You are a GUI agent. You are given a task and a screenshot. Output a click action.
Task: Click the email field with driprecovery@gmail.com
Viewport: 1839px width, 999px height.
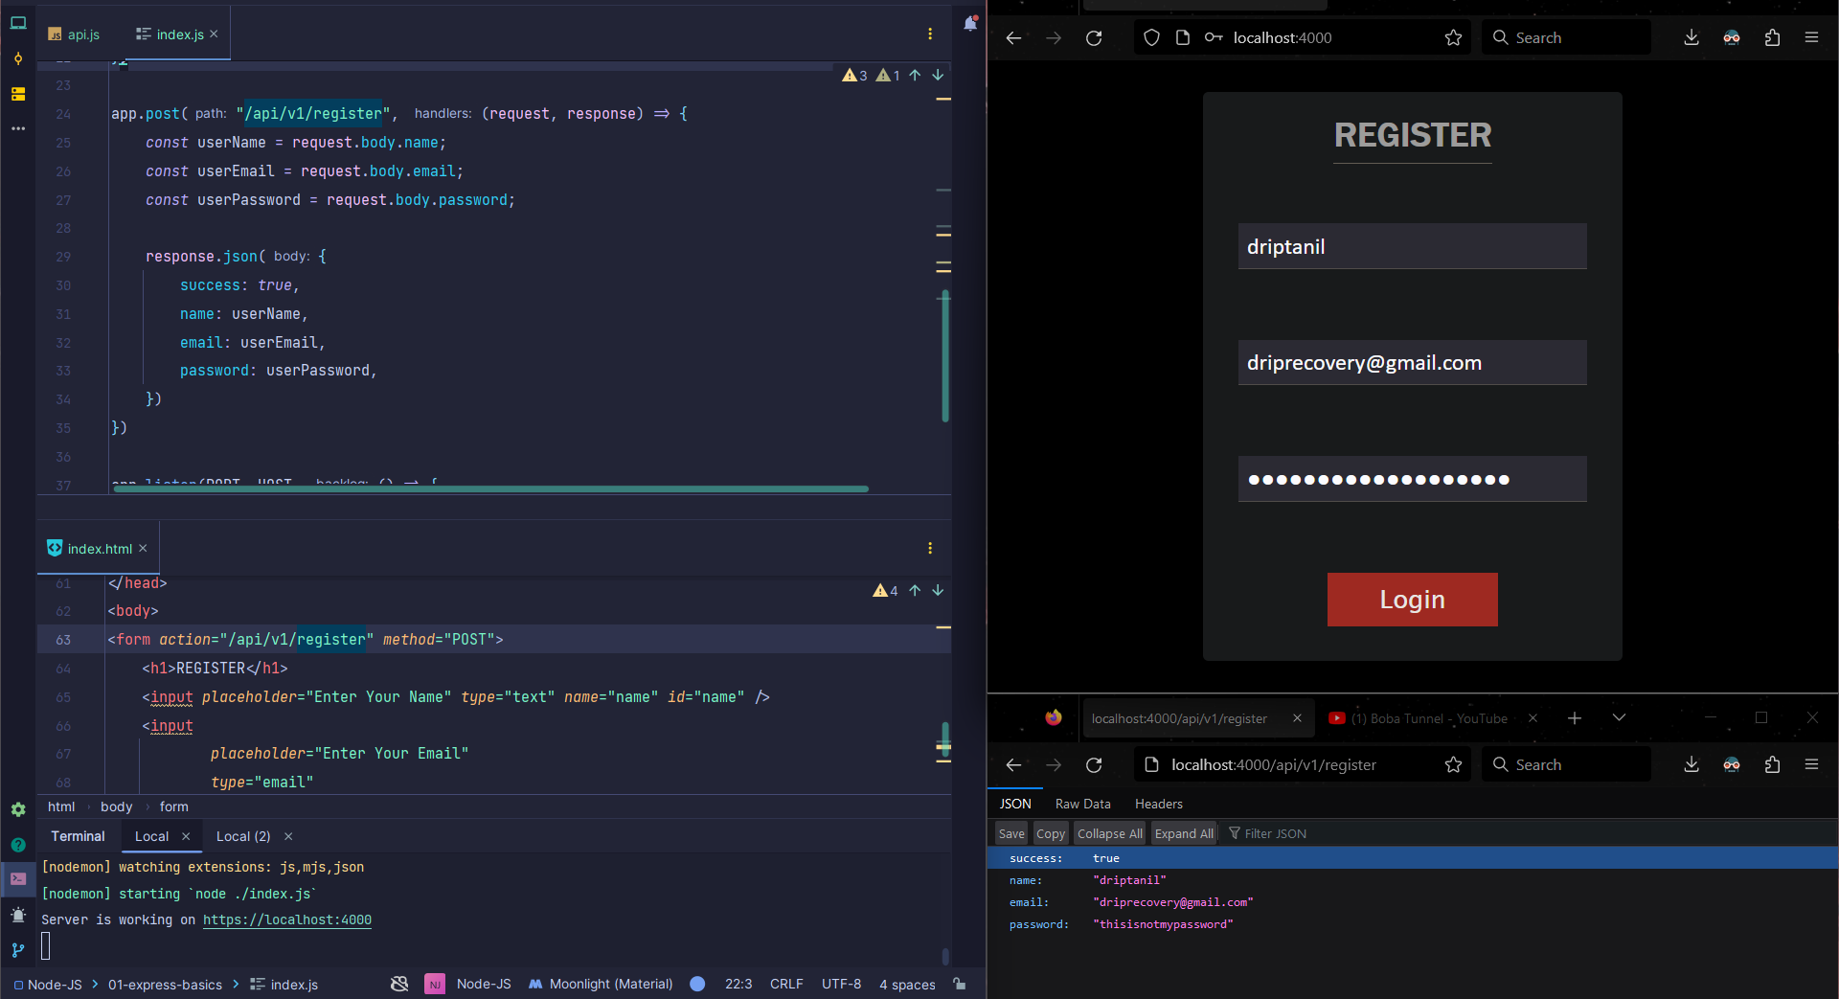1412,363
